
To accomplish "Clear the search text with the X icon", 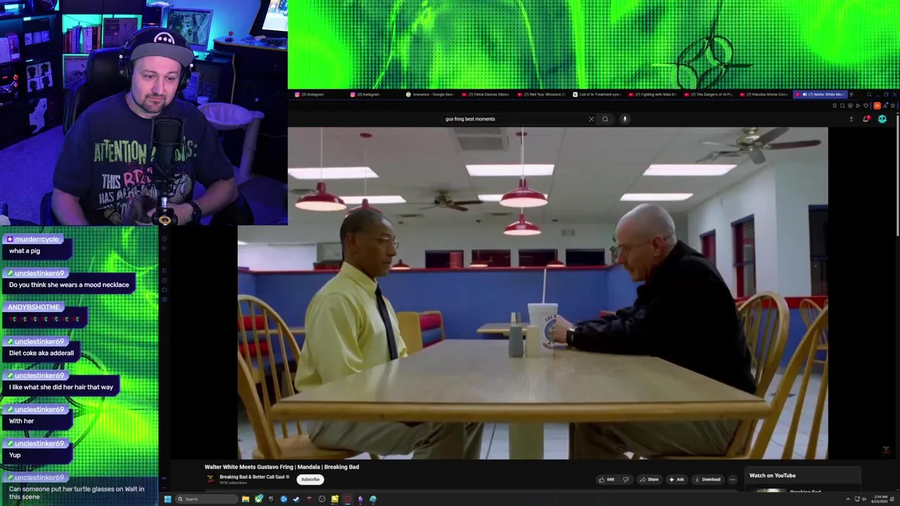I will click(591, 119).
